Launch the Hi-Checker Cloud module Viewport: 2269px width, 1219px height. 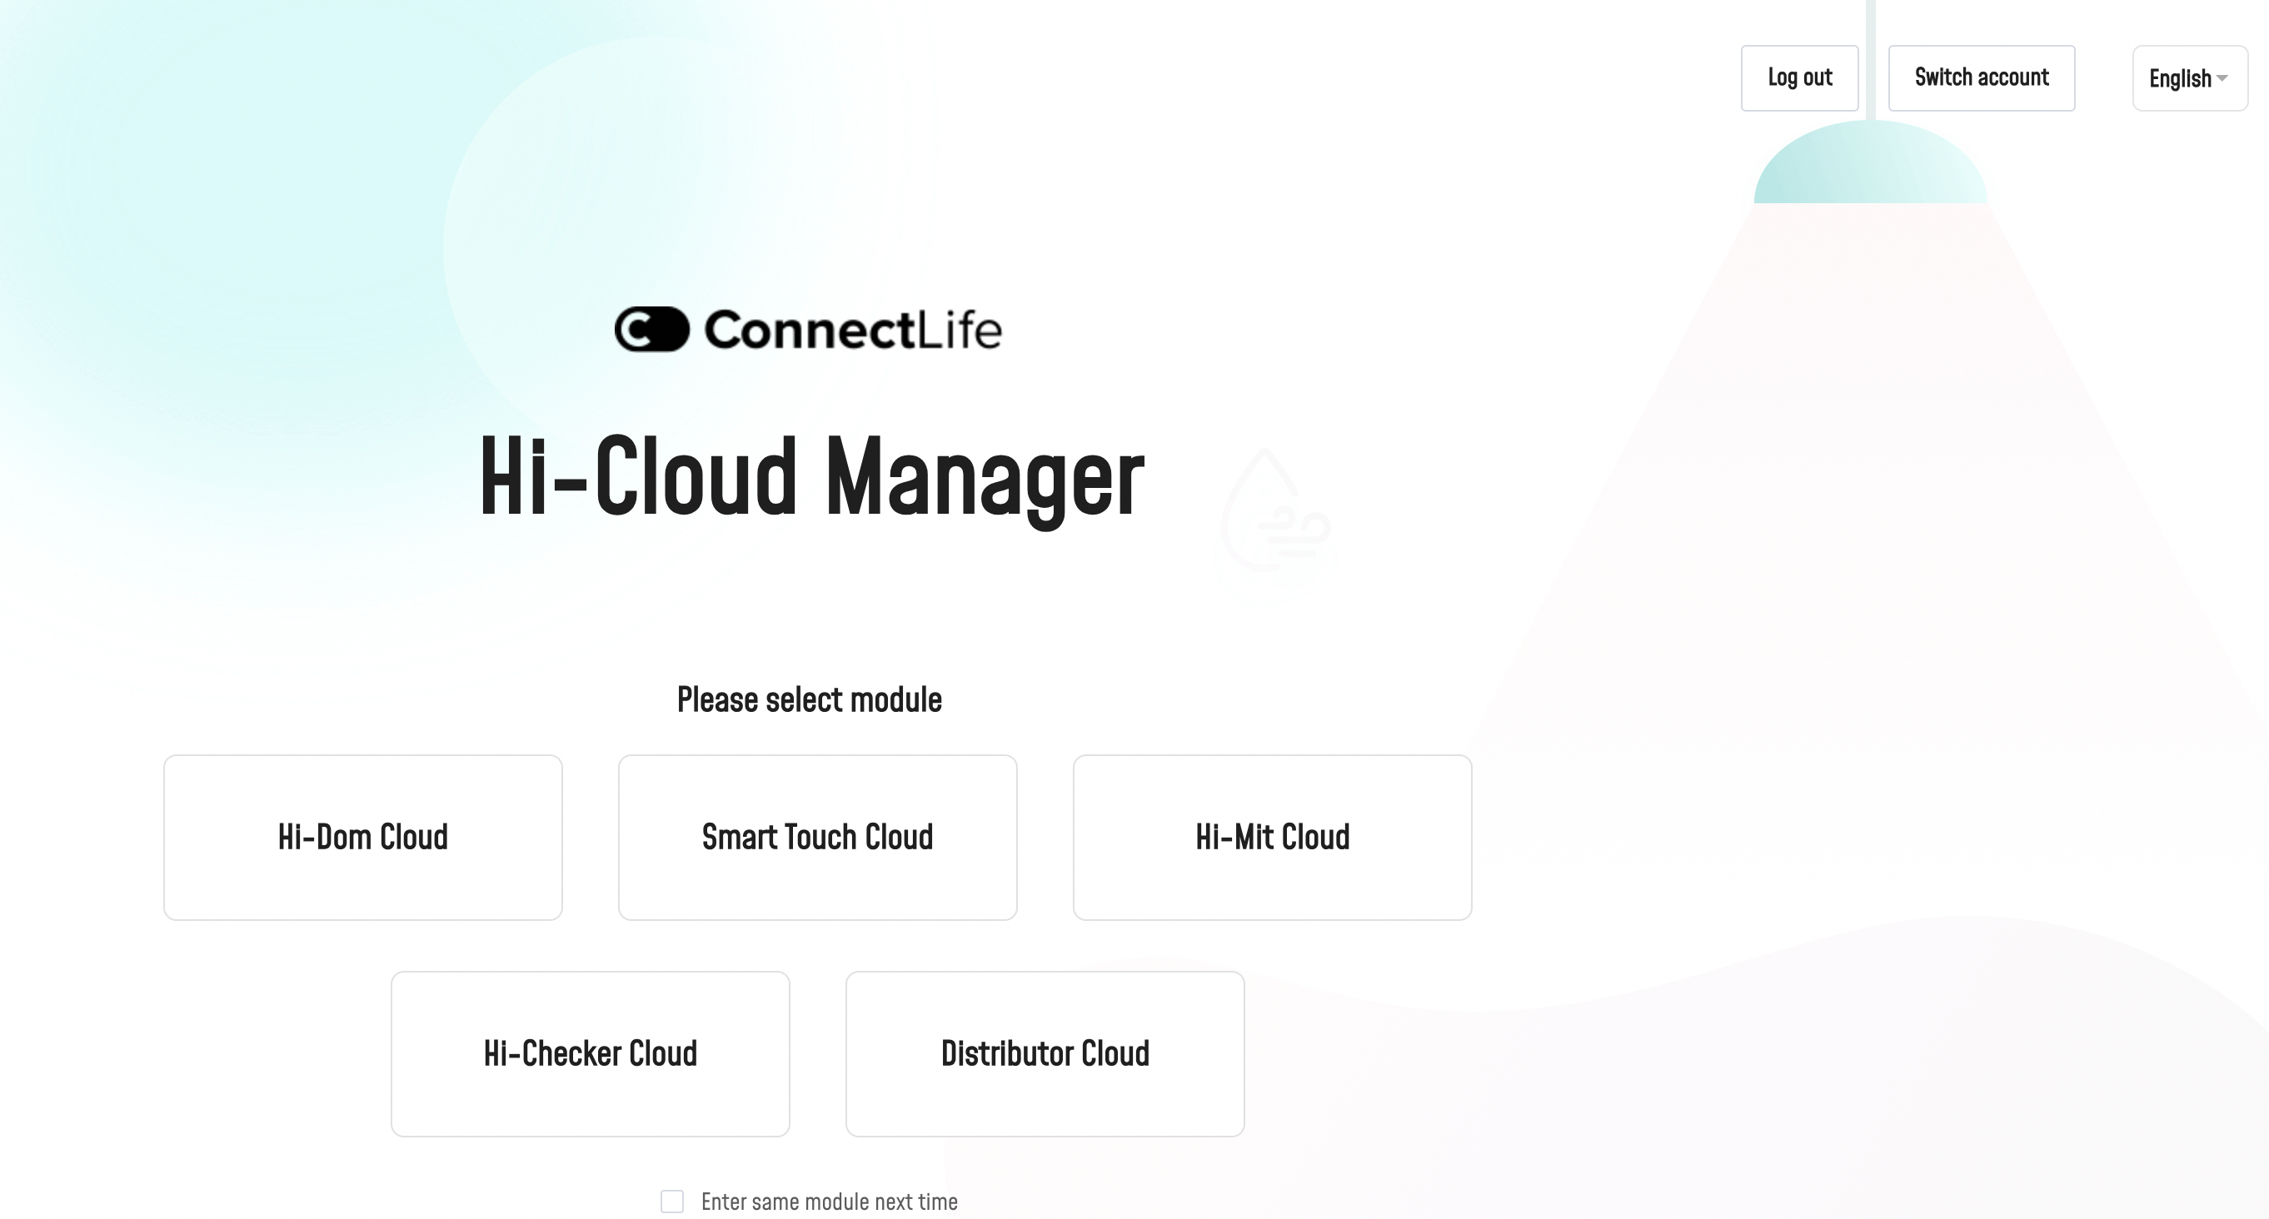tap(590, 1053)
